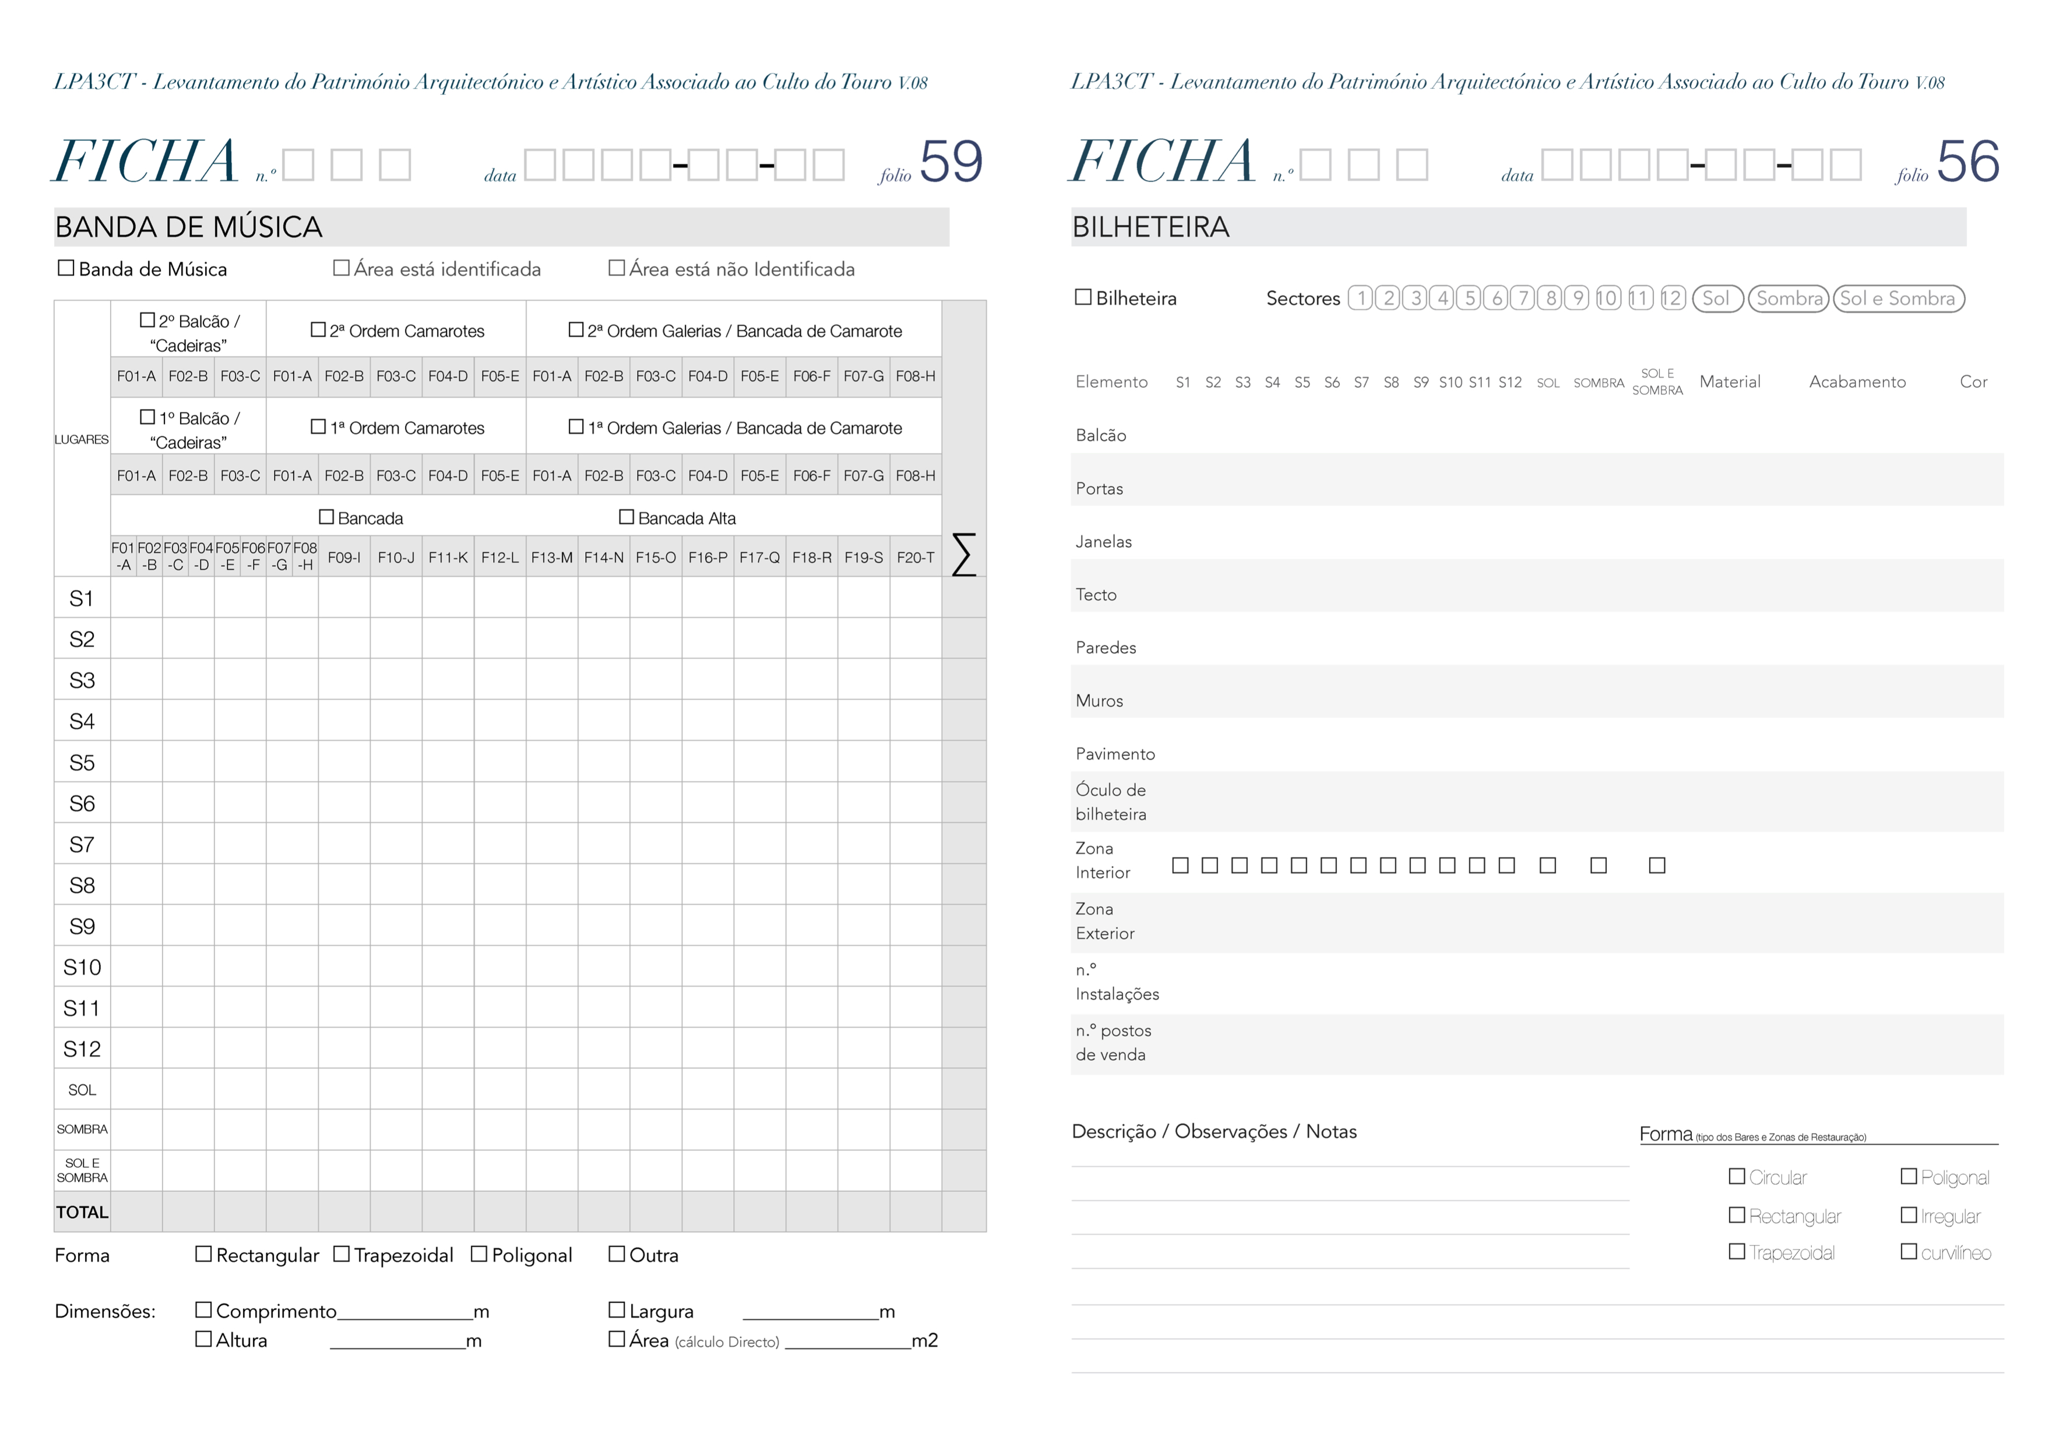Click the 'n.º postos de venda' row
The height and width of the screenshot is (1447, 2045).
coord(1537,1043)
